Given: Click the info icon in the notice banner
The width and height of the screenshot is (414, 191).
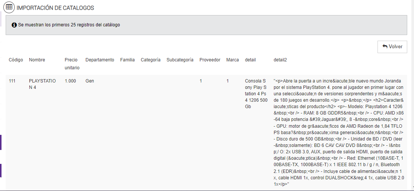Looking at the screenshot, I should [x=14, y=25].
